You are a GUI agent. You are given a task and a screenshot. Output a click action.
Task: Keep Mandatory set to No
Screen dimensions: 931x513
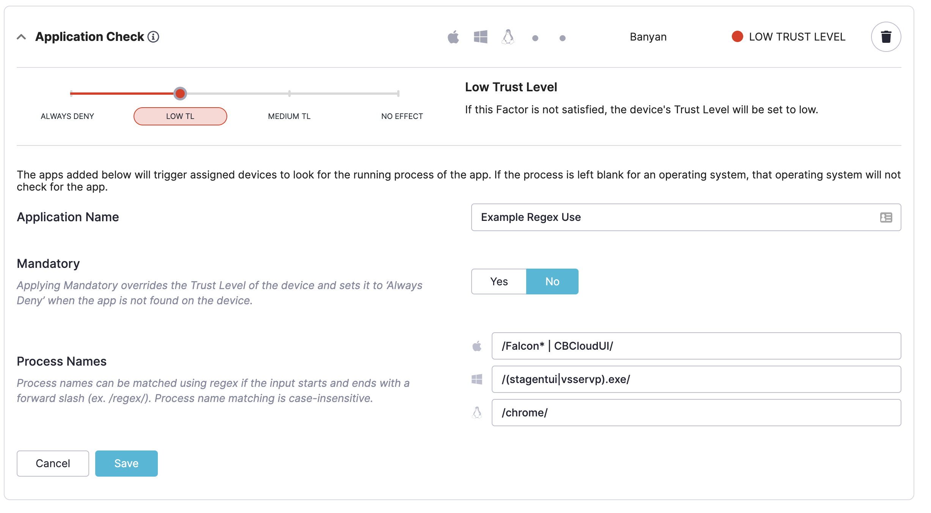[x=552, y=281]
